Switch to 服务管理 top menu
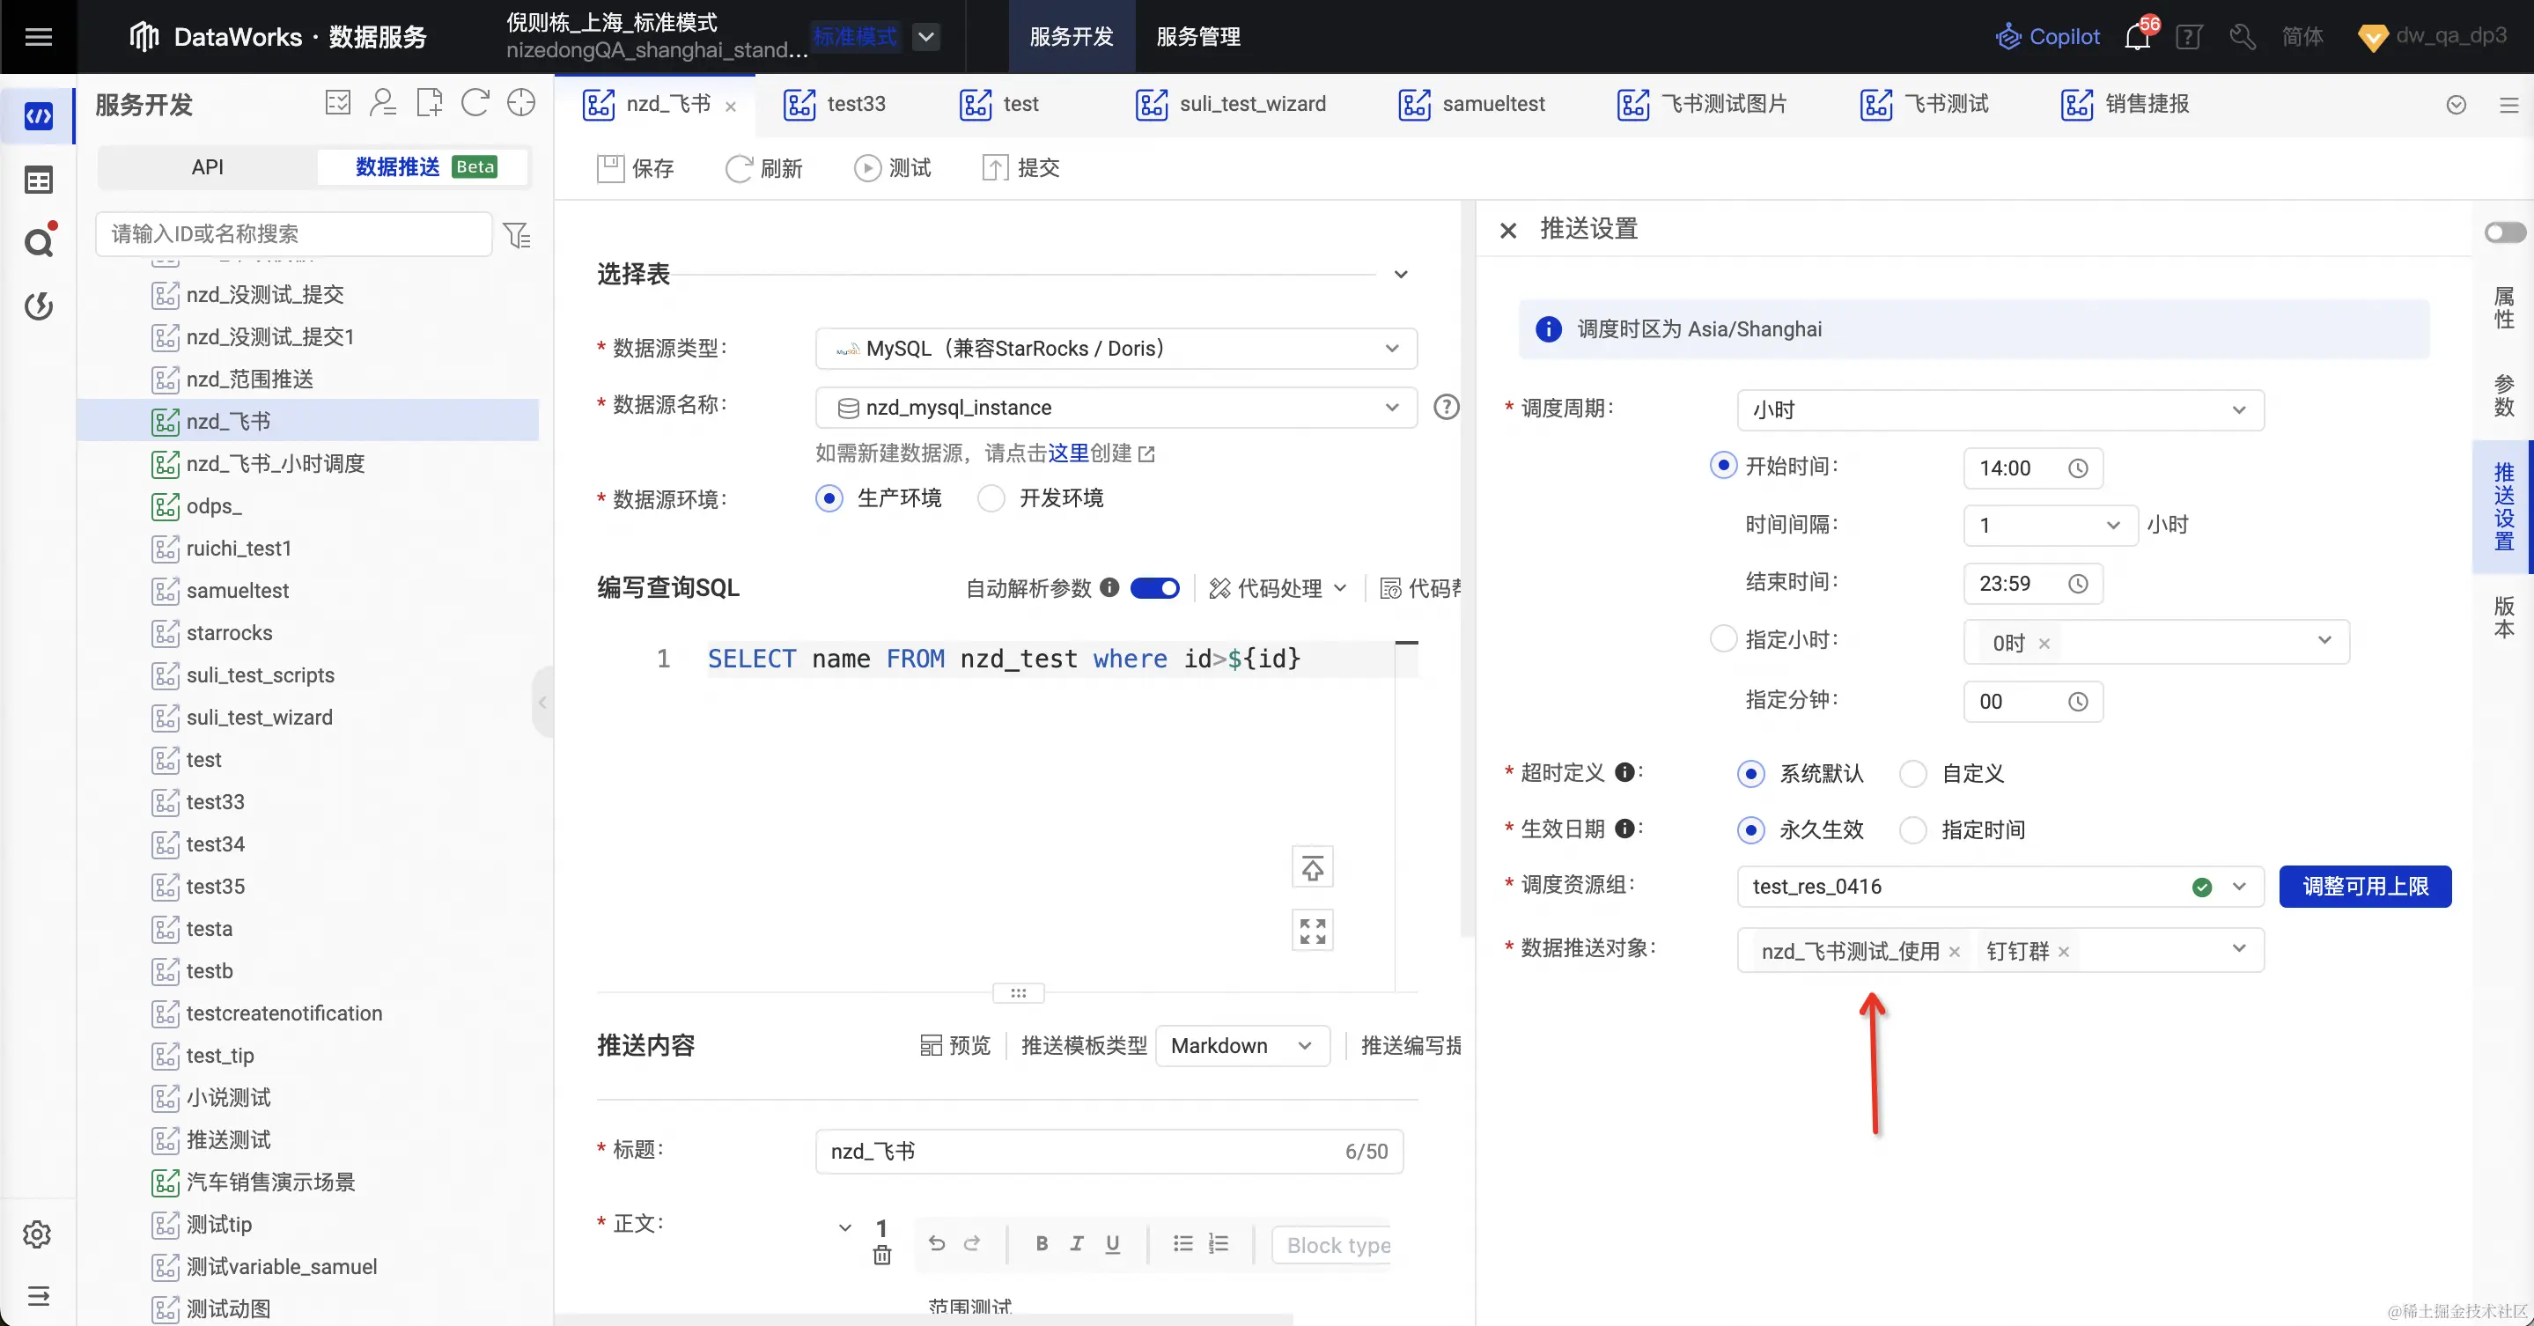The image size is (2534, 1326). click(x=1197, y=37)
